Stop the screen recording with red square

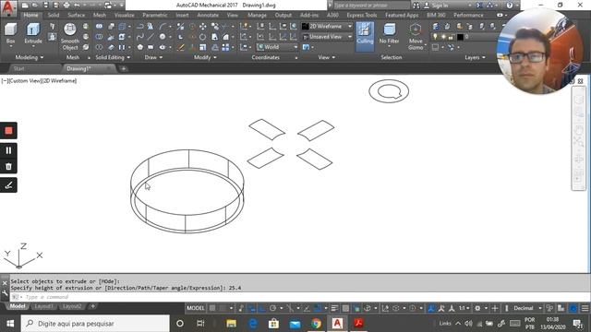pos(8,131)
